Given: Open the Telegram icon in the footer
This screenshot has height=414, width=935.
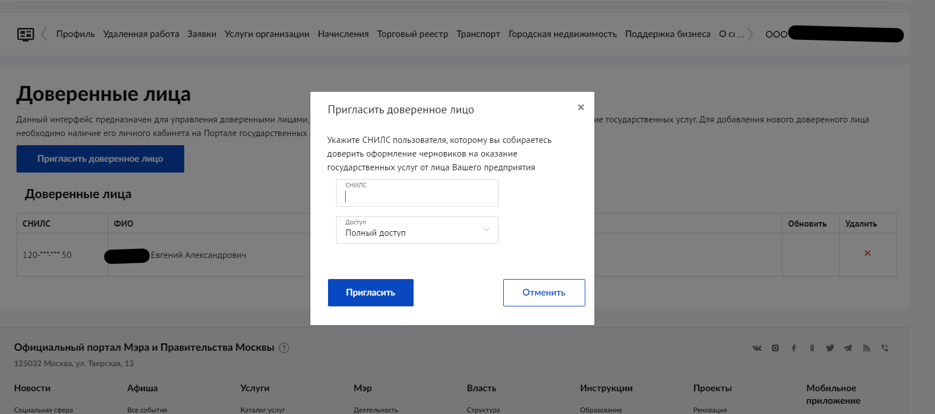Looking at the screenshot, I should point(848,348).
